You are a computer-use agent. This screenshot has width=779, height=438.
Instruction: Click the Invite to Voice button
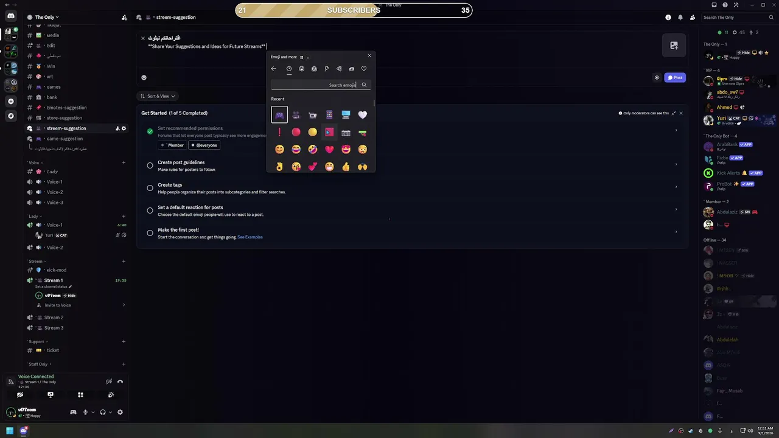[x=58, y=305]
